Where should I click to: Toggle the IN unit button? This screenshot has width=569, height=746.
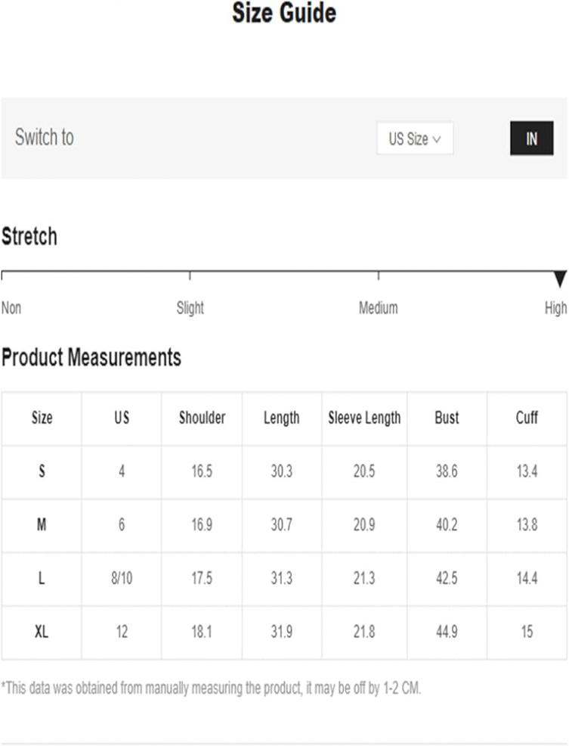[531, 138]
